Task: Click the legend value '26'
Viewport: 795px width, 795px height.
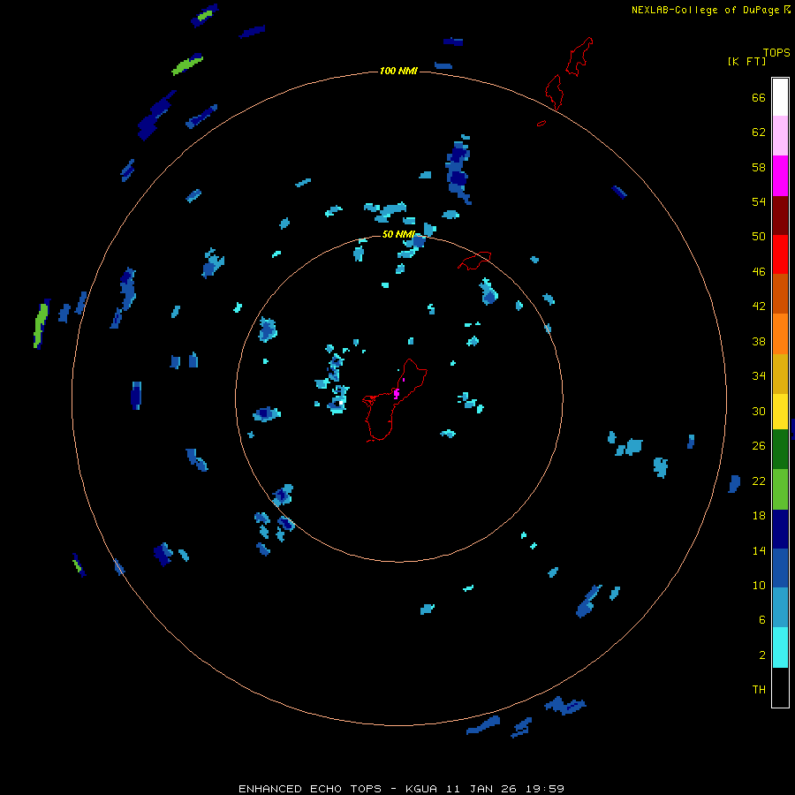Action: [x=759, y=446]
